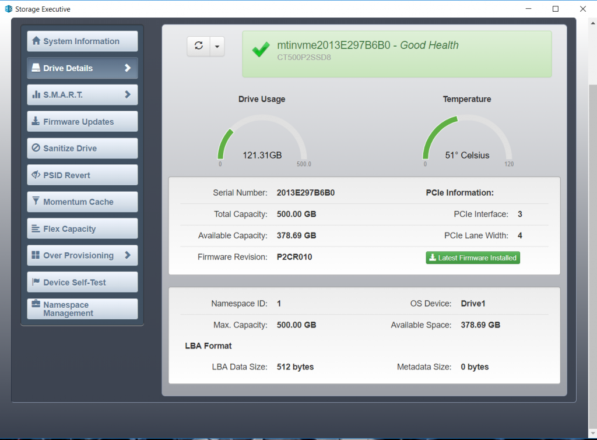Click the Over Provisioning grid icon

(x=36, y=256)
